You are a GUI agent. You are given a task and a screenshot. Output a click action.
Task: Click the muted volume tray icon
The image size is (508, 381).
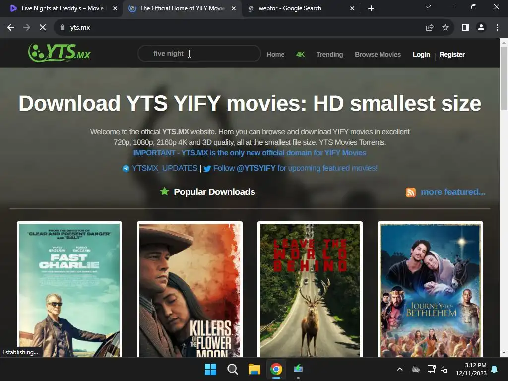(444, 369)
